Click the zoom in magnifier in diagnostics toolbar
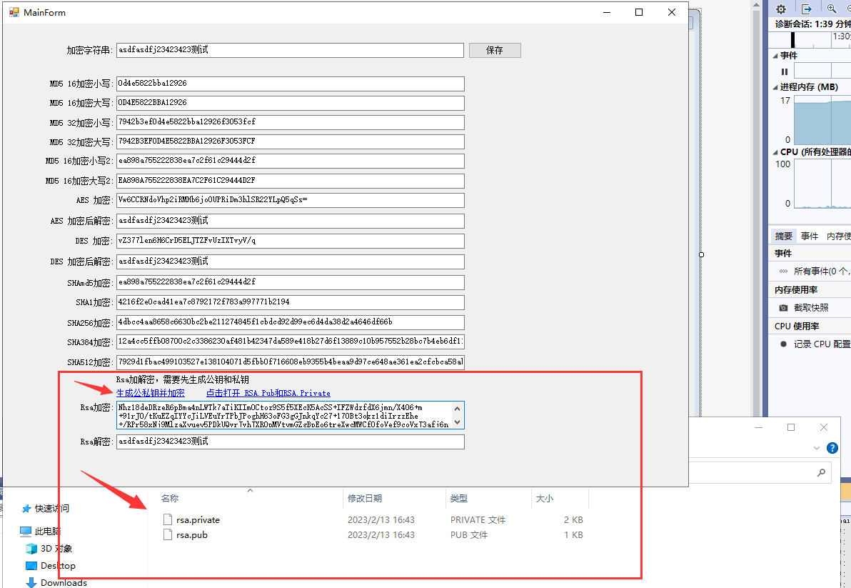Screen dimensions: 851x588 832,8
